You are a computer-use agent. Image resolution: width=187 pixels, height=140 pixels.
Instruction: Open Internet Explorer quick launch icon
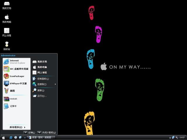[11, 137]
